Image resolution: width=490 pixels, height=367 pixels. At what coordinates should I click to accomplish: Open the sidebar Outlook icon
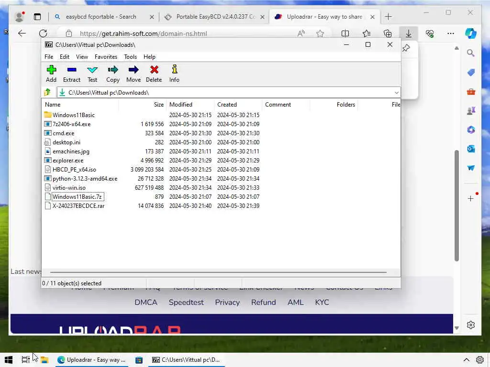(471, 149)
